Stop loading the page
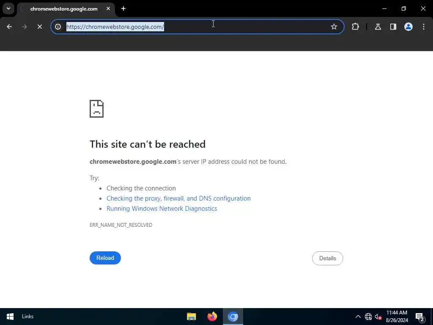 tap(39, 27)
